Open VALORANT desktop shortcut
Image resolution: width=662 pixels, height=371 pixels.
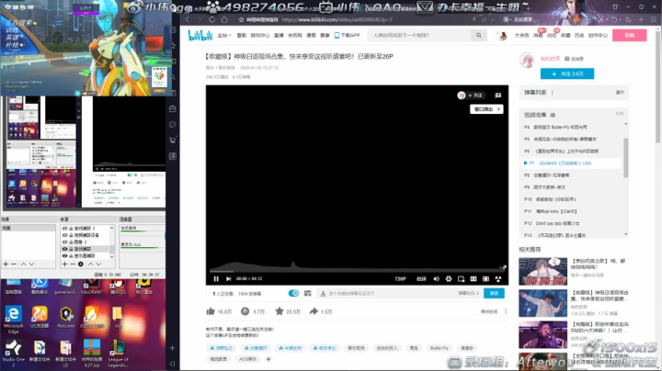(x=91, y=287)
